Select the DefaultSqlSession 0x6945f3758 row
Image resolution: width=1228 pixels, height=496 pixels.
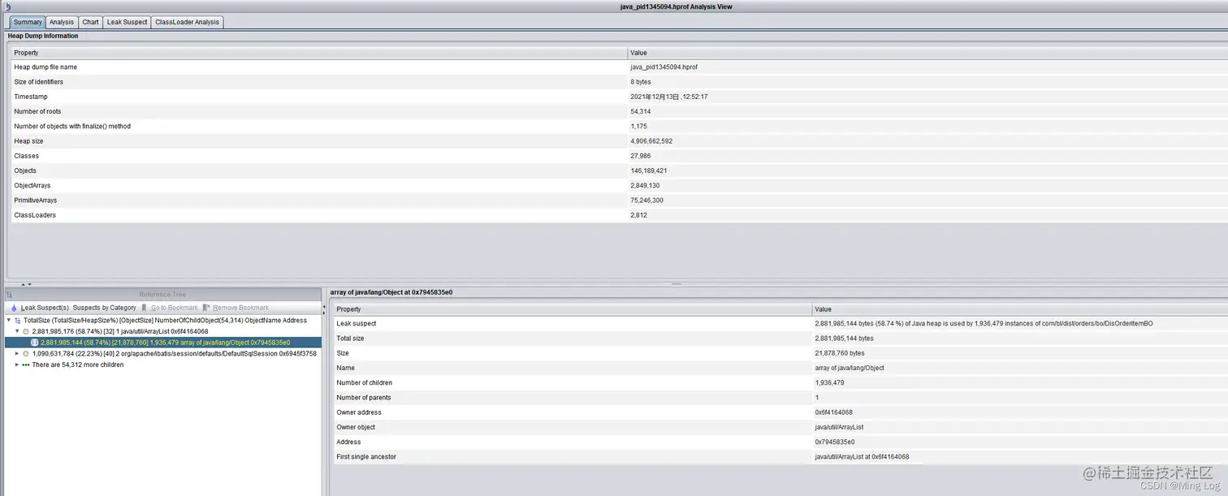click(174, 354)
